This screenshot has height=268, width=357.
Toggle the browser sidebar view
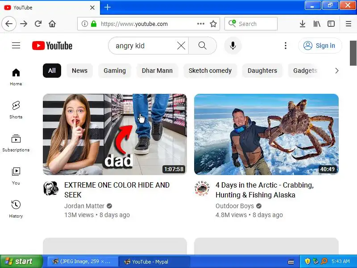pyautogui.click(x=331, y=24)
